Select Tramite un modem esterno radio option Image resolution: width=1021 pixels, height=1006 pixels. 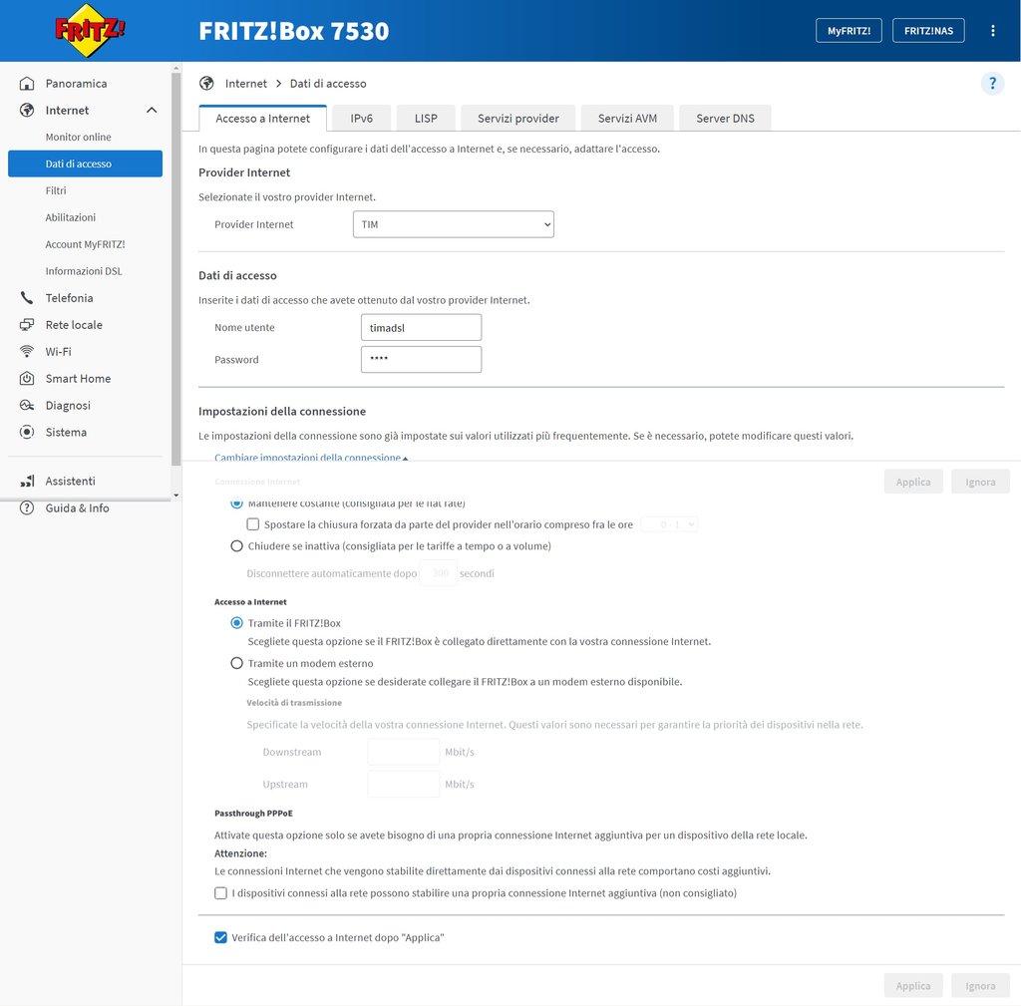pos(237,663)
